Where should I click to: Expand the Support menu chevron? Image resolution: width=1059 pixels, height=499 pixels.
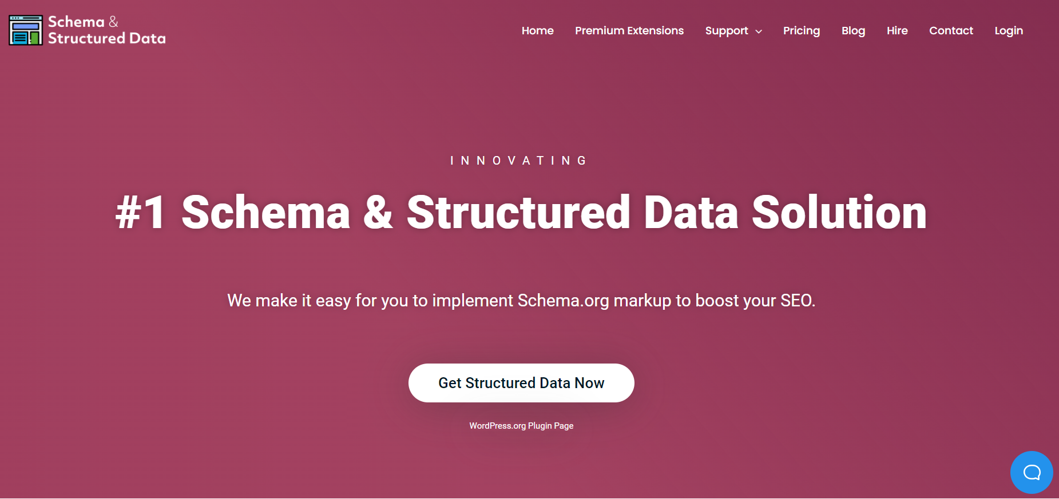pyautogui.click(x=759, y=31)
